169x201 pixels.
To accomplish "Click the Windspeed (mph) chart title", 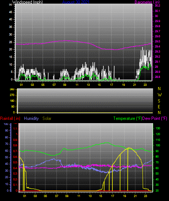I will click(x=28, y=2).
